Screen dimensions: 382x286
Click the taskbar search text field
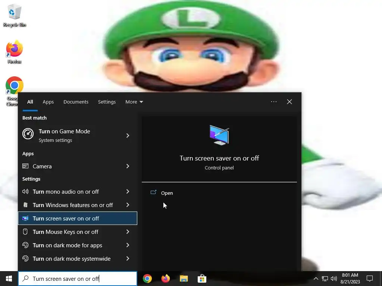78,279
